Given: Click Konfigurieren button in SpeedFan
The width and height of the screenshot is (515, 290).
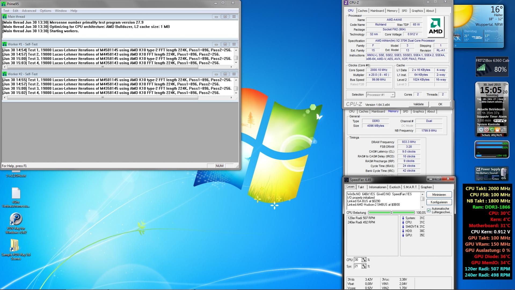Looking at the screenshot, I should [x=439, y=202].
